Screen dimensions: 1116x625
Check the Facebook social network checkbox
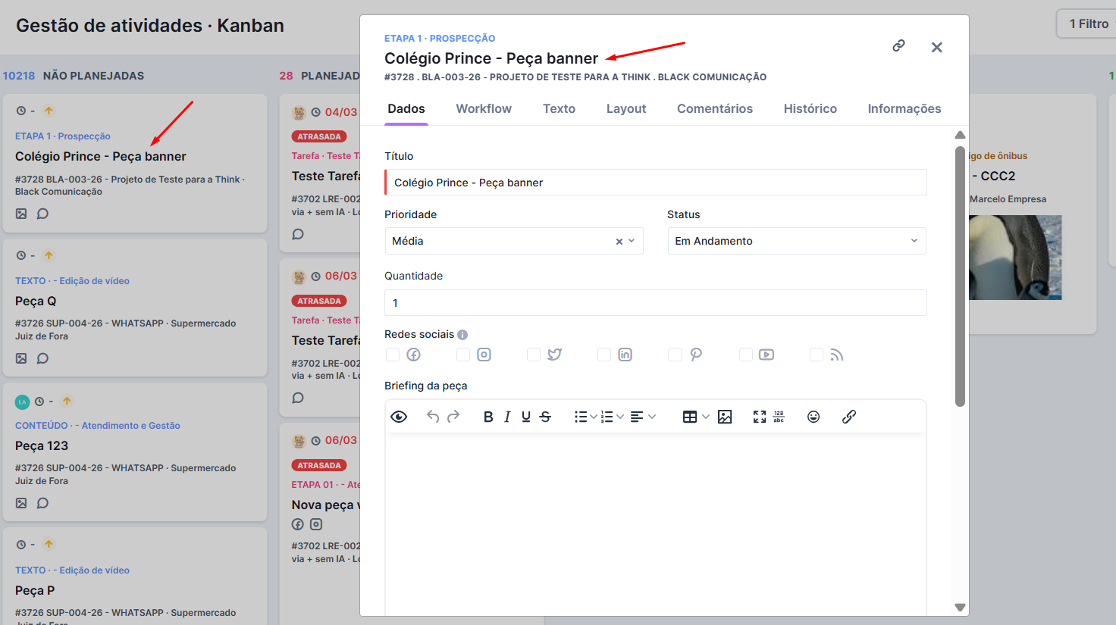[x=393, y=355]
